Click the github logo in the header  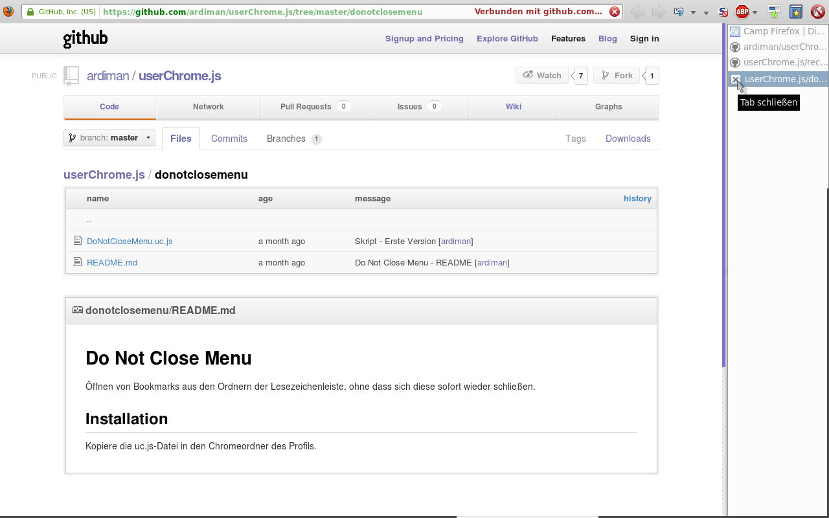[85, 39]
